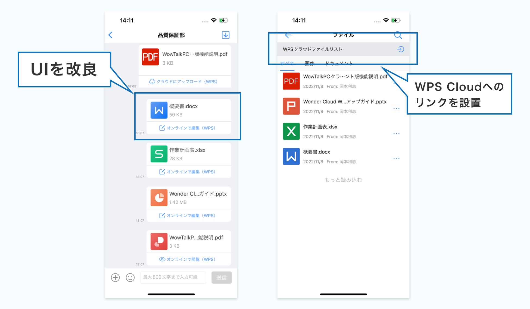
Task: Tap オンラインで編集 (WPS) under 概要書.docx
Action: [187, 128]
